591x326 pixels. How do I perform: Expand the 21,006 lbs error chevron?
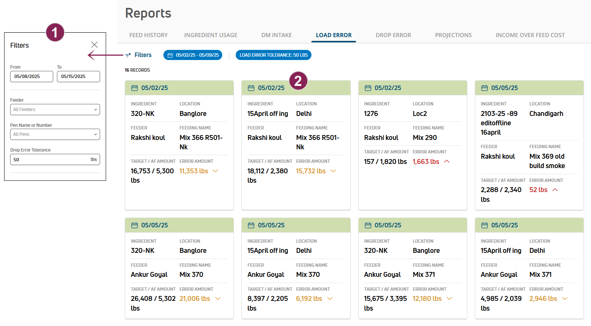click(218, 299)
